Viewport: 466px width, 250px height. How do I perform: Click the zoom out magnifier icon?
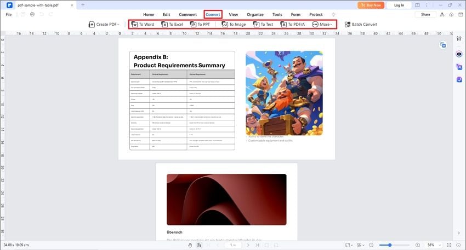pos(371,245)
